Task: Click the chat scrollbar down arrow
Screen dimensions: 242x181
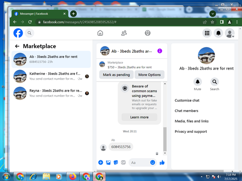Action: pyautogui.click(x=165, y=153)
